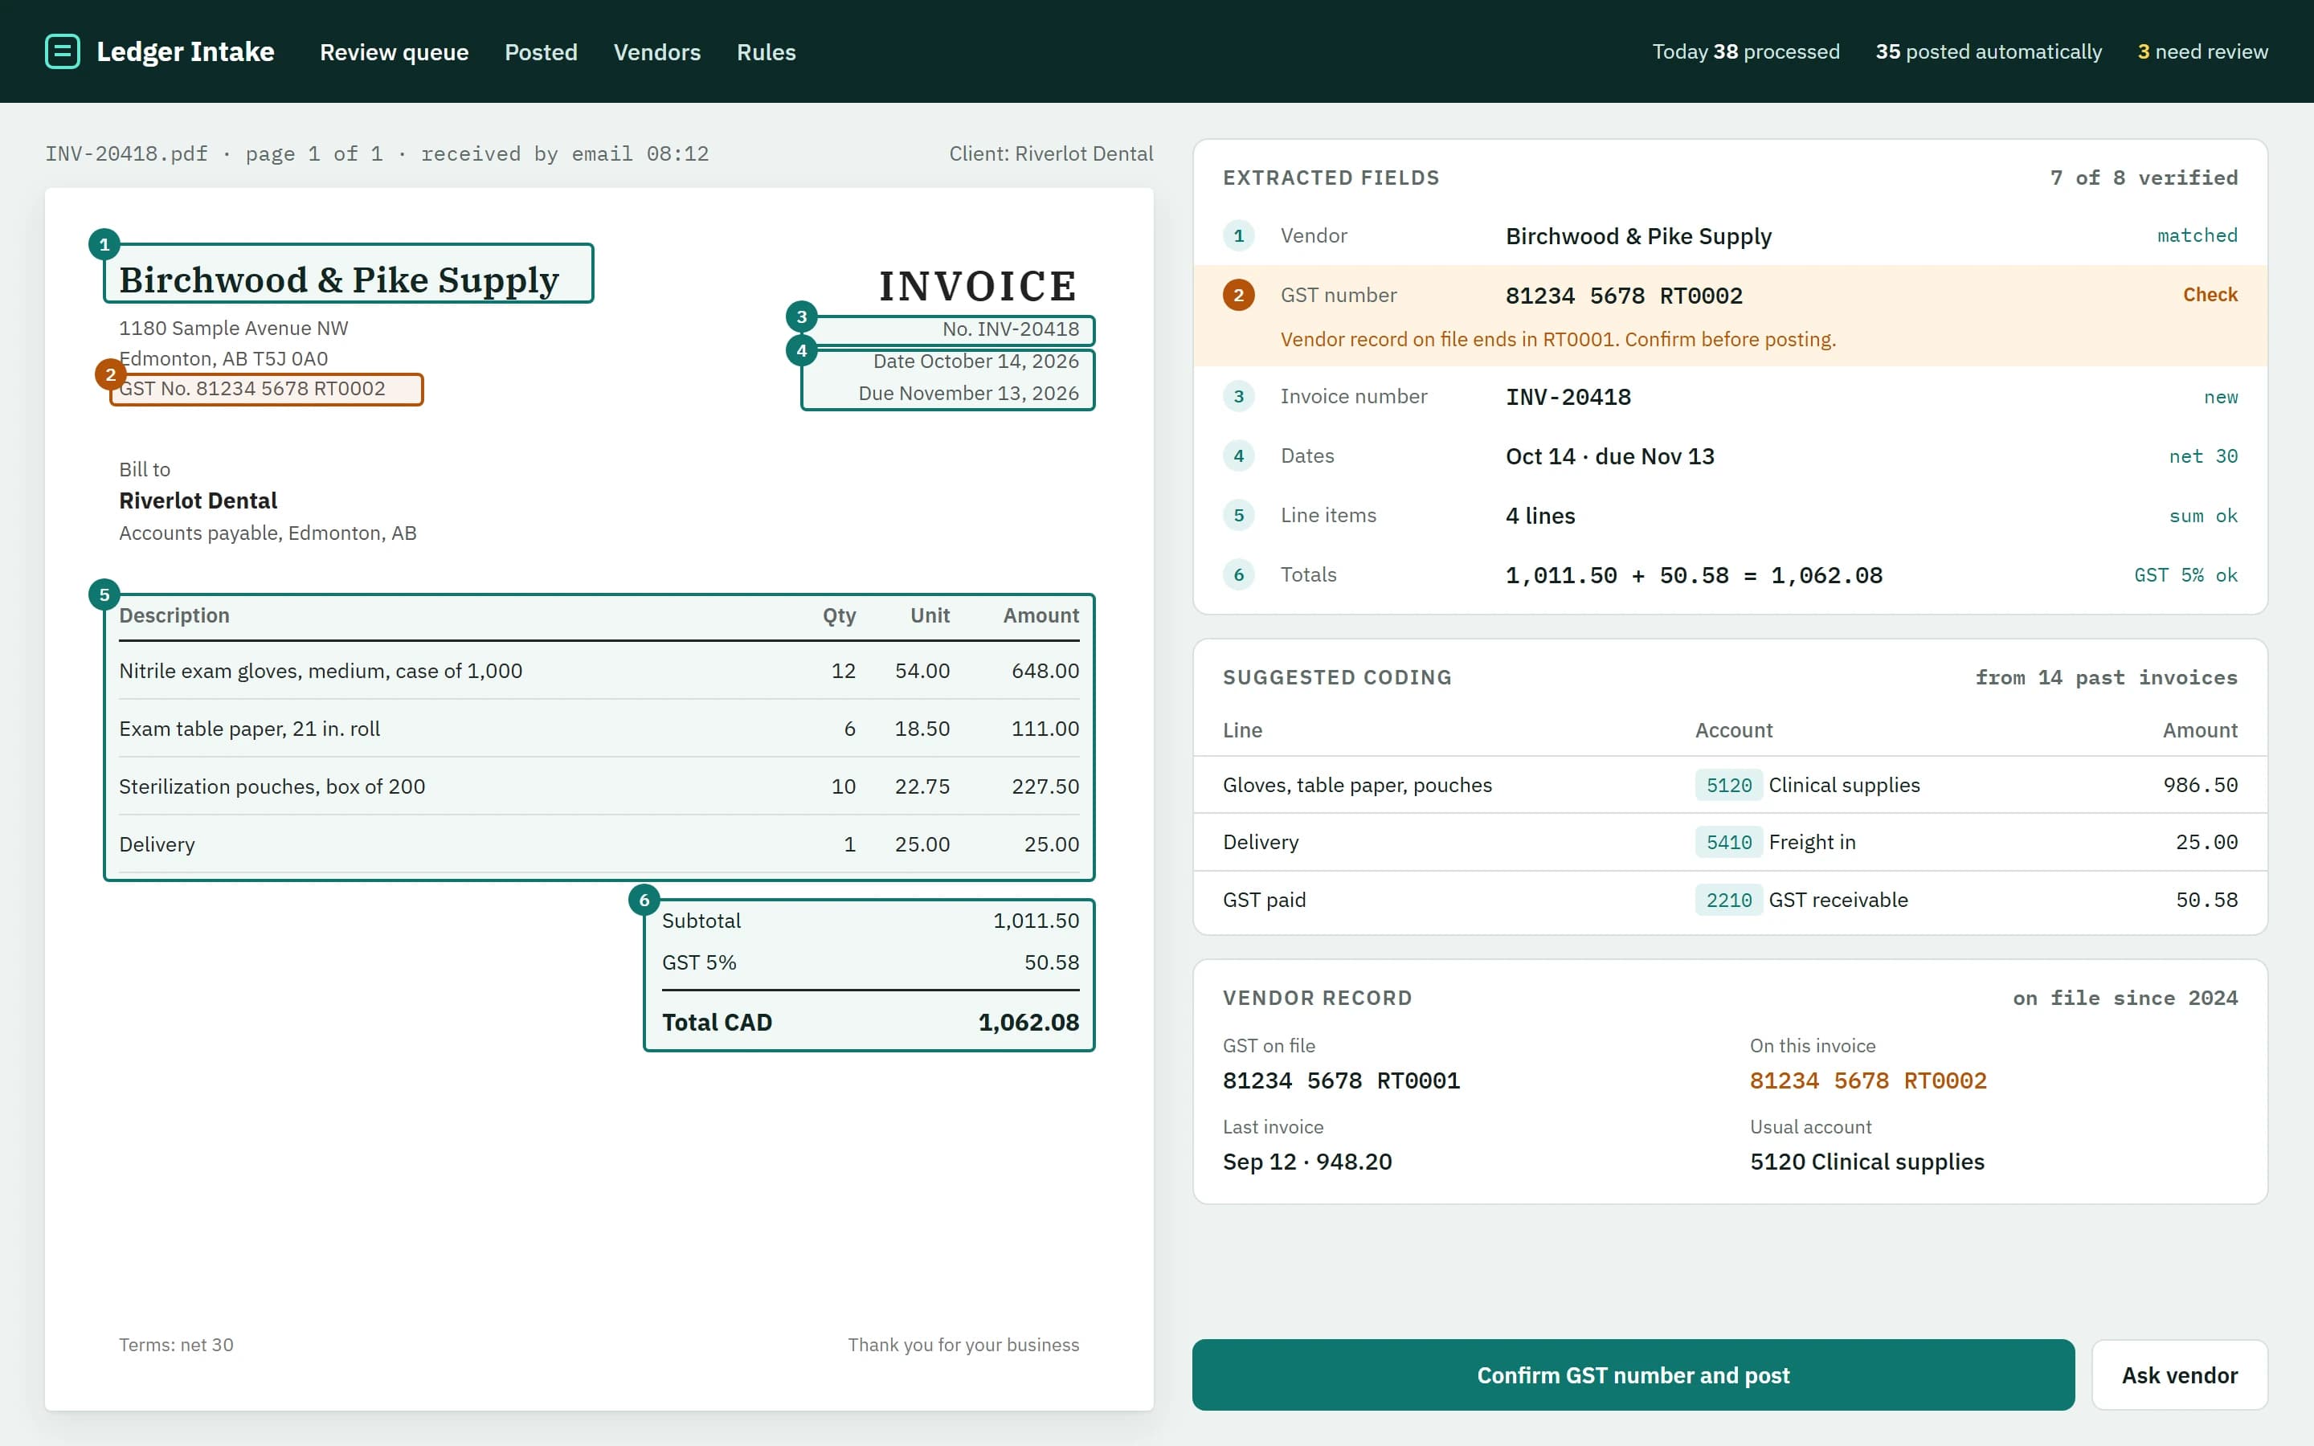Click account code 2210 GST receivable chip
This screenshot has height=1446, width=2314.
(1729, 900)
